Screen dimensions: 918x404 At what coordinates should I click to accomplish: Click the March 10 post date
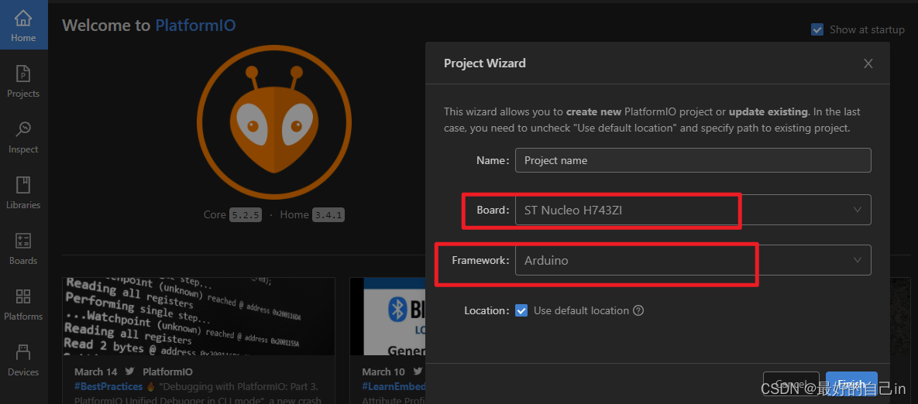pyautogui.click(x=383, y=371)
